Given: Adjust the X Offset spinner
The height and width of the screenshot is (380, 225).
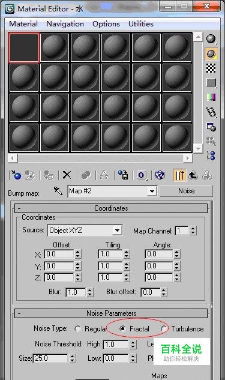Looking at the screenshot, I should click(x=78, y=254).
